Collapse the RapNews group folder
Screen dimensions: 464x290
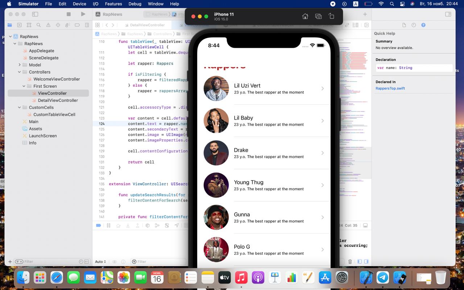[15, 44]
